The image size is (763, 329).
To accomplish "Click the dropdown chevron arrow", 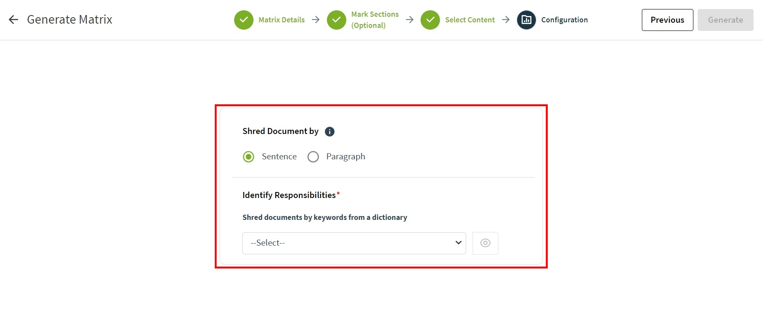I will [x=458, y=243].
